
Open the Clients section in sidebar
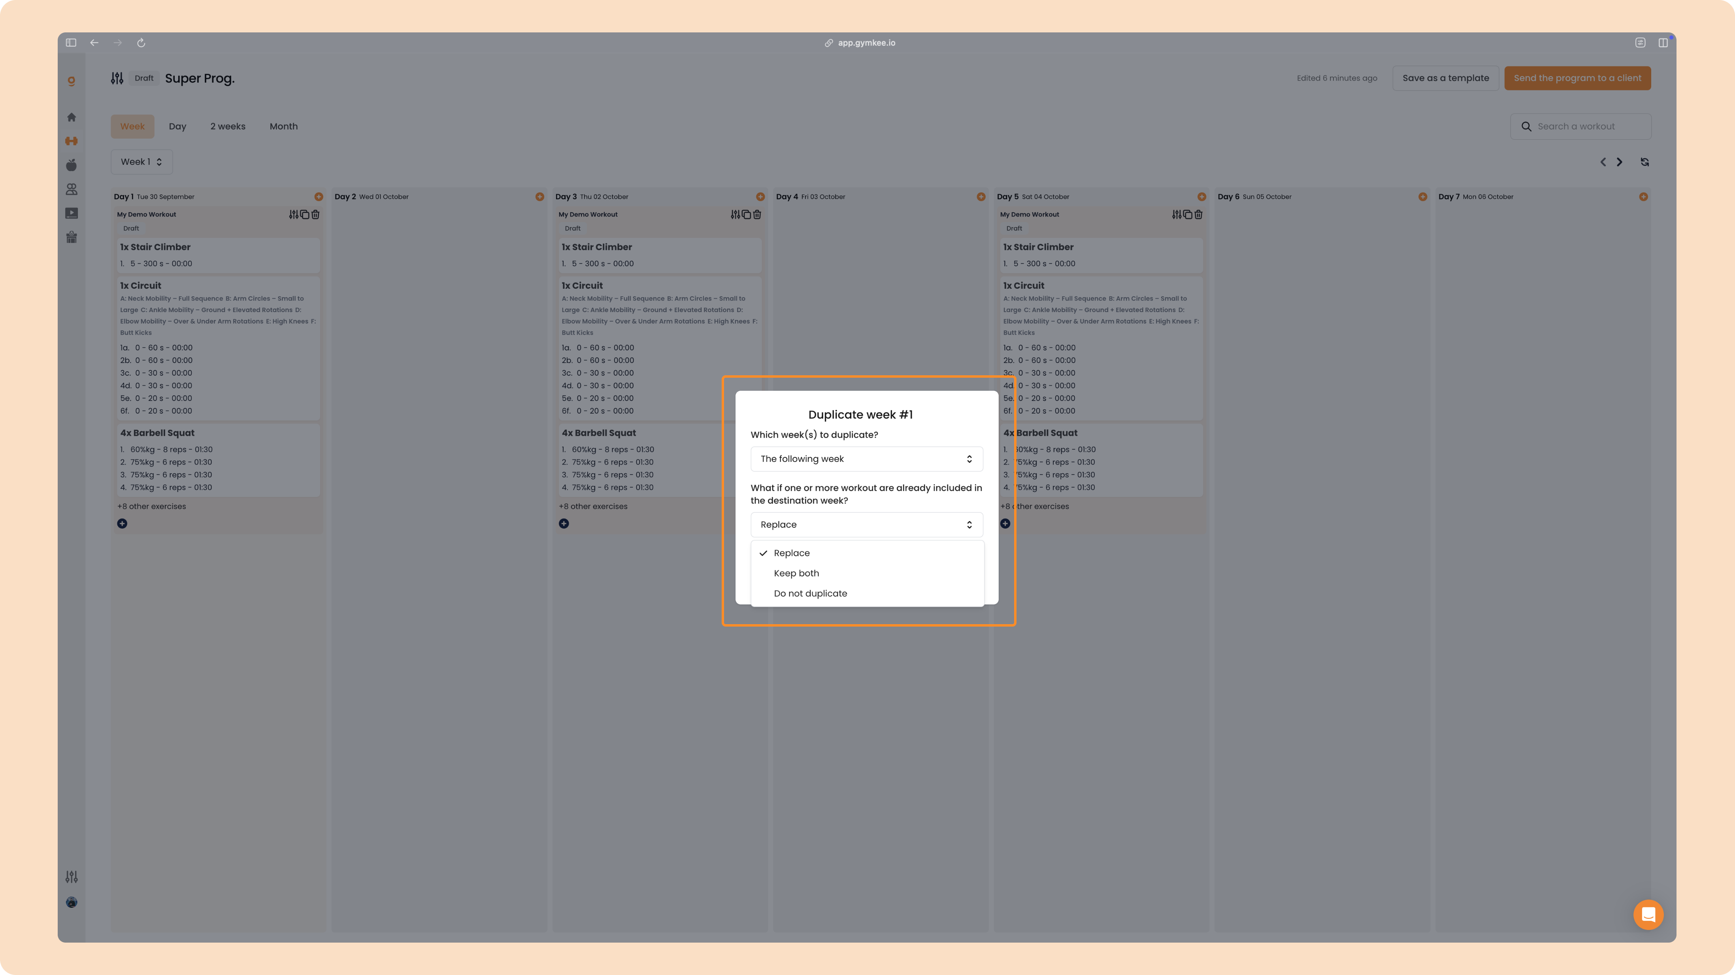(x=72, y=189)
